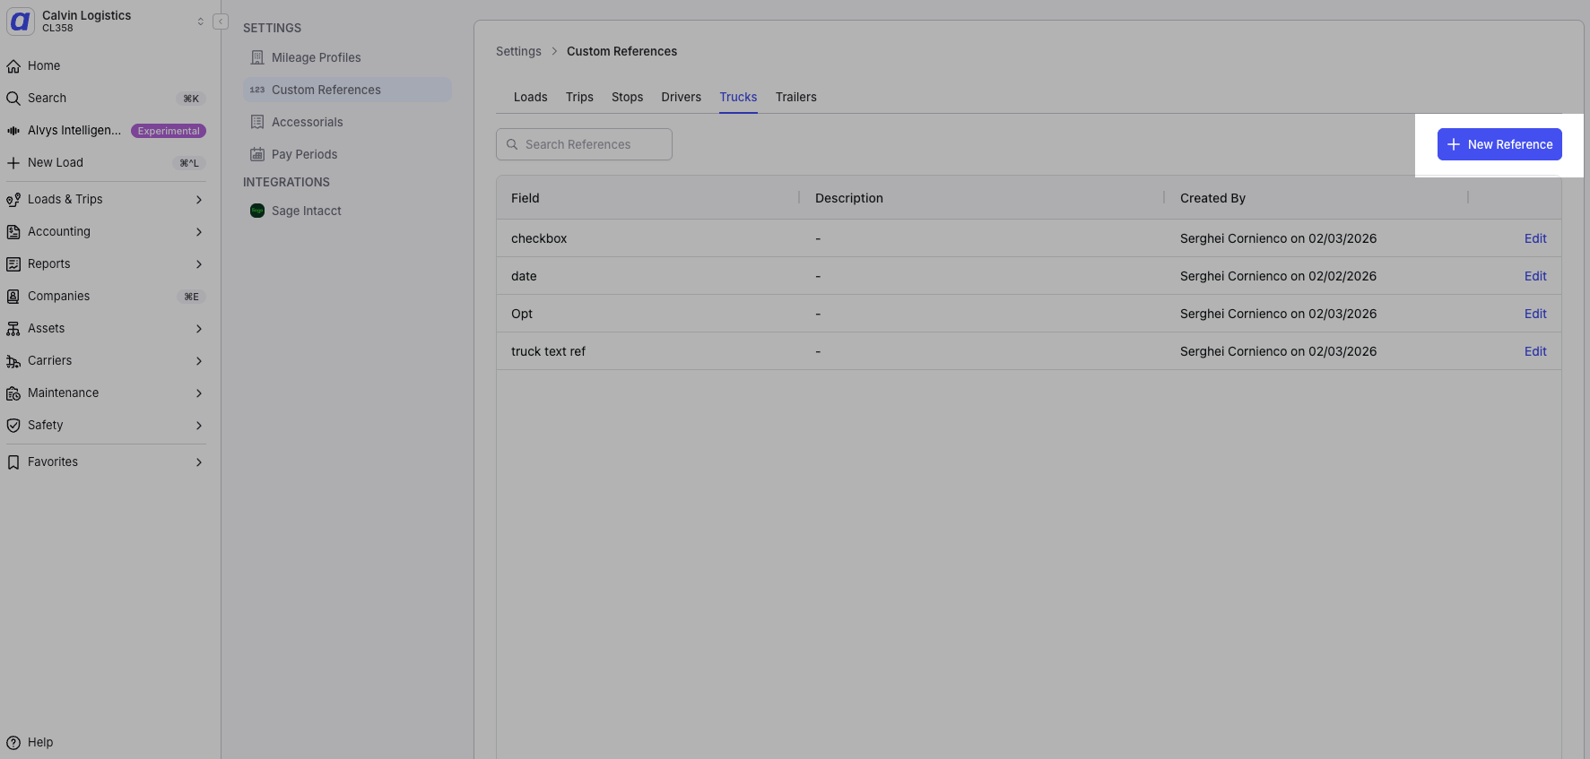
Task: Expand the Loads & Trips chevron
Action: pyautogui.click(x=199, y=200)
